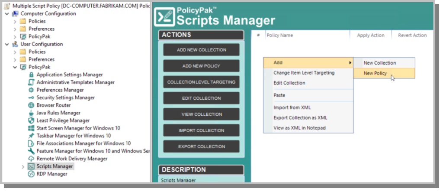The height and width of the screenshot is (192, 443).
Task: Click the RDP Manager icon
Action: [x=31, y=174]
